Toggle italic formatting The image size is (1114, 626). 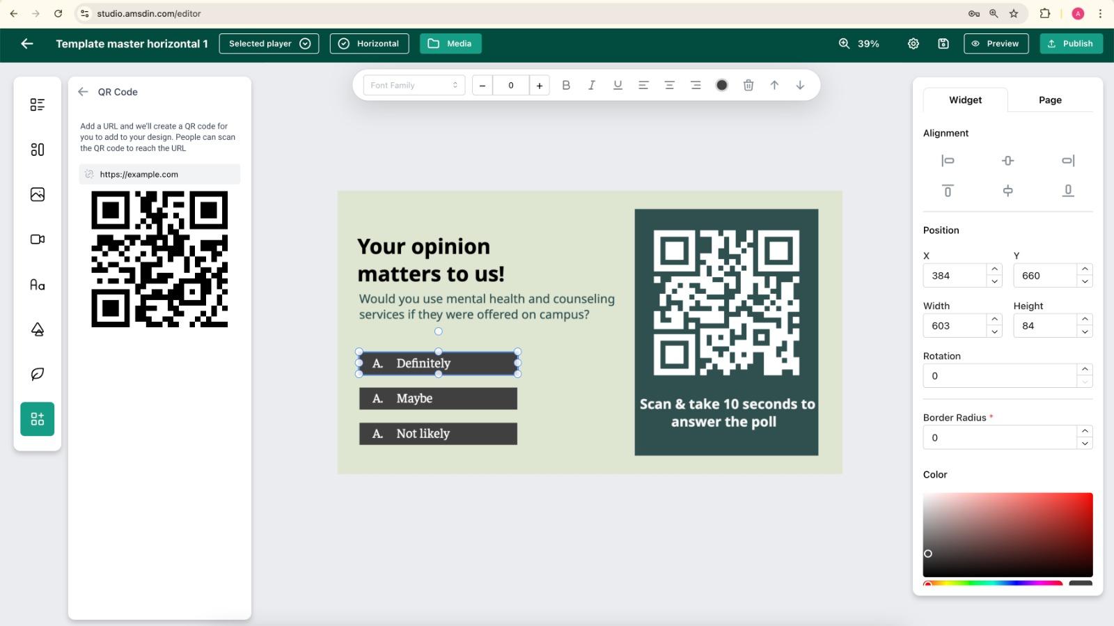click(x=592, y=85)
